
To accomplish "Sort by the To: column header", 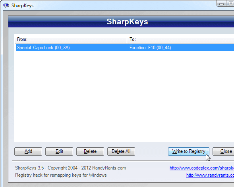I will [180, 39].
